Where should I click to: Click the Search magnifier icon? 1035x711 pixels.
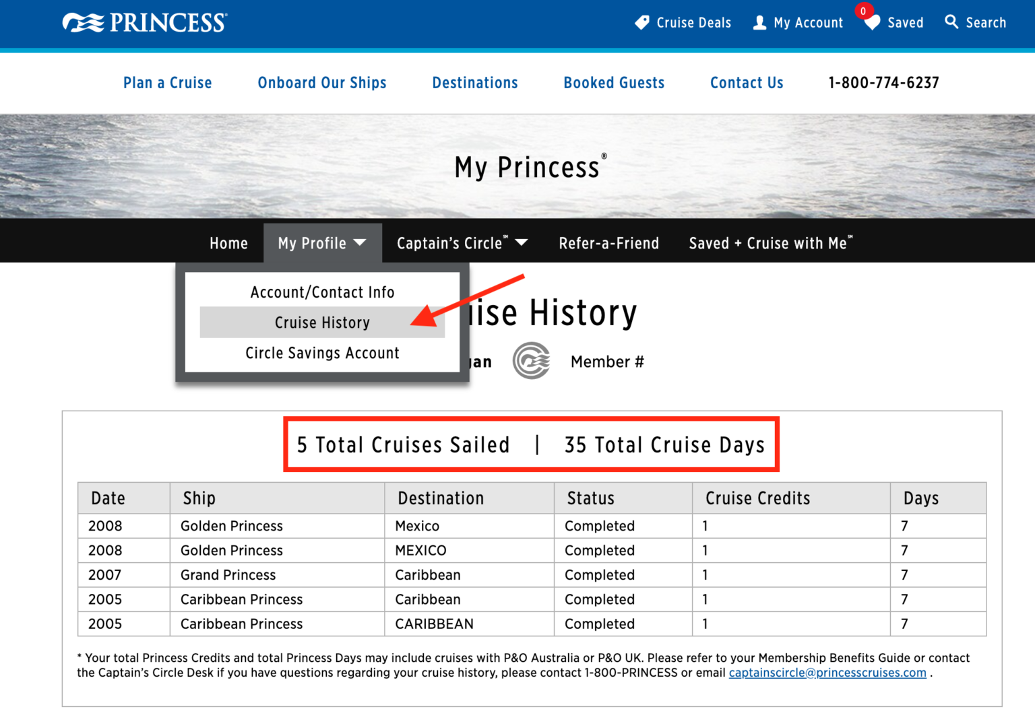pos(952,22)
